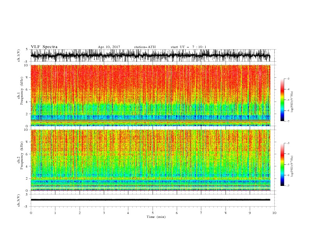
Task: Click the ch.2 spectrogram plot
Action: click(x=150, y=160)
